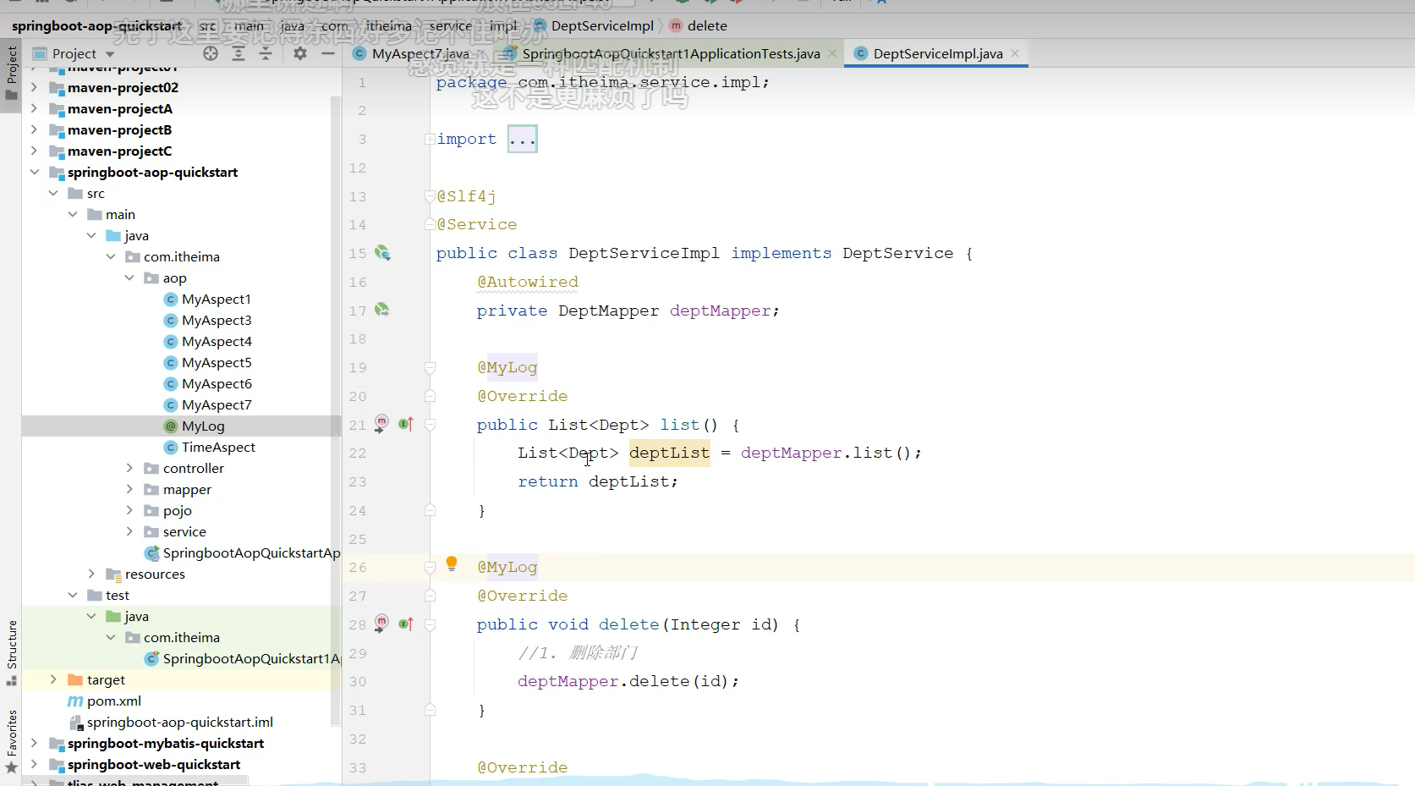Image resolution: width=1415 pixels, height=786 pixels.
Task: Expand springboot-mybatis-quickstart module
Action: pos(34,743)
